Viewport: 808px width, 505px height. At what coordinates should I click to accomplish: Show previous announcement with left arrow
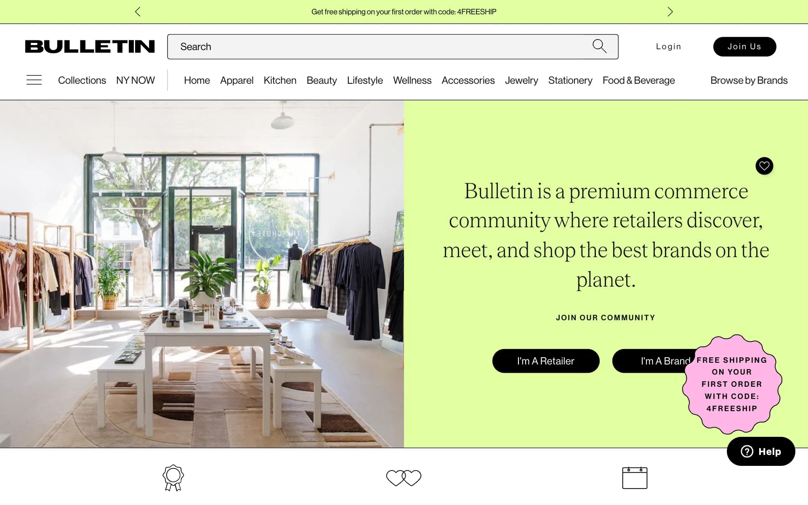click(x=138, y=12)
